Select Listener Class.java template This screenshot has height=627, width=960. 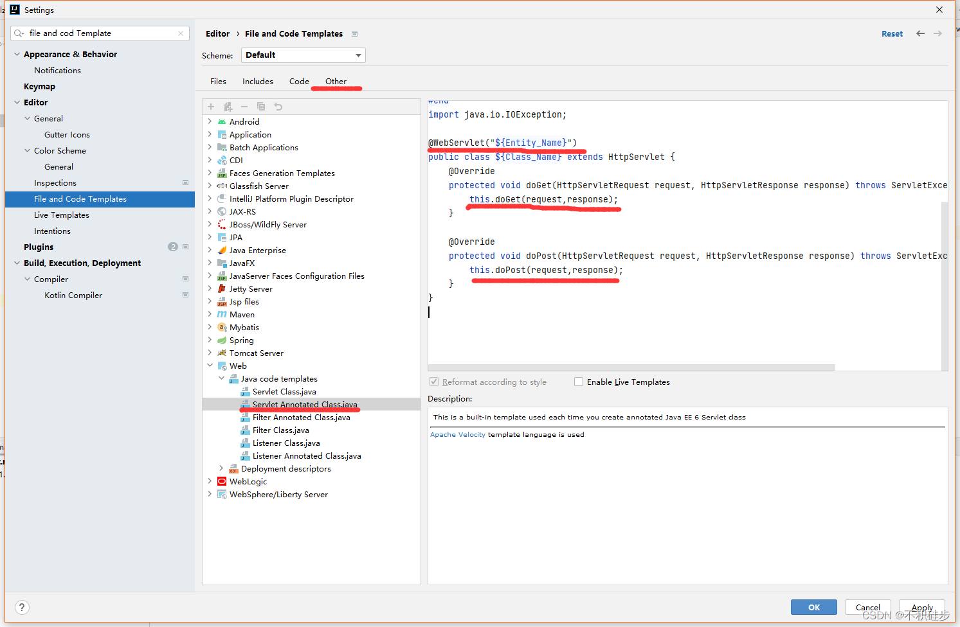[286, 443]
